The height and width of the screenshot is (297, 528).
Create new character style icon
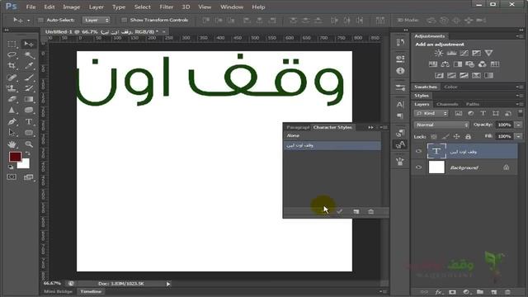[356, 211]
